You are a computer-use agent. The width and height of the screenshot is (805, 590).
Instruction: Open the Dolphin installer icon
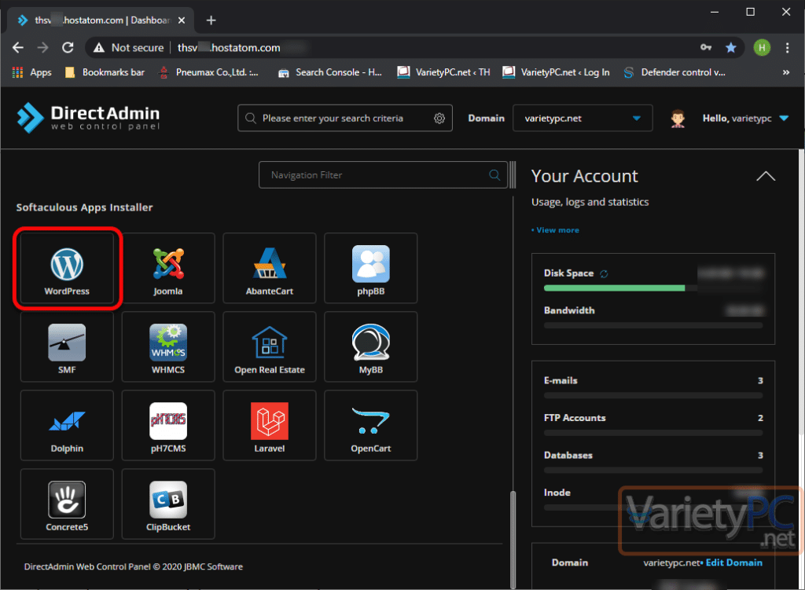67,425
